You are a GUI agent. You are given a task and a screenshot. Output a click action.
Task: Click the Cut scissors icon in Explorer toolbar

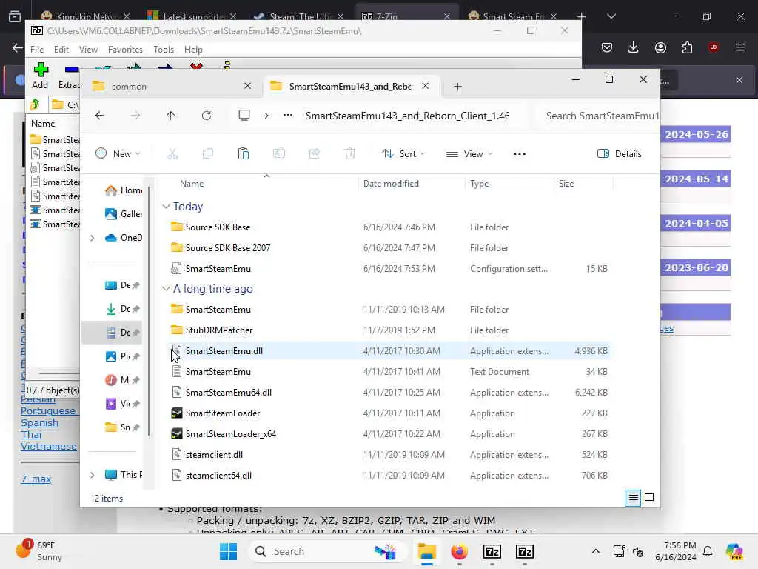(172, 154)
